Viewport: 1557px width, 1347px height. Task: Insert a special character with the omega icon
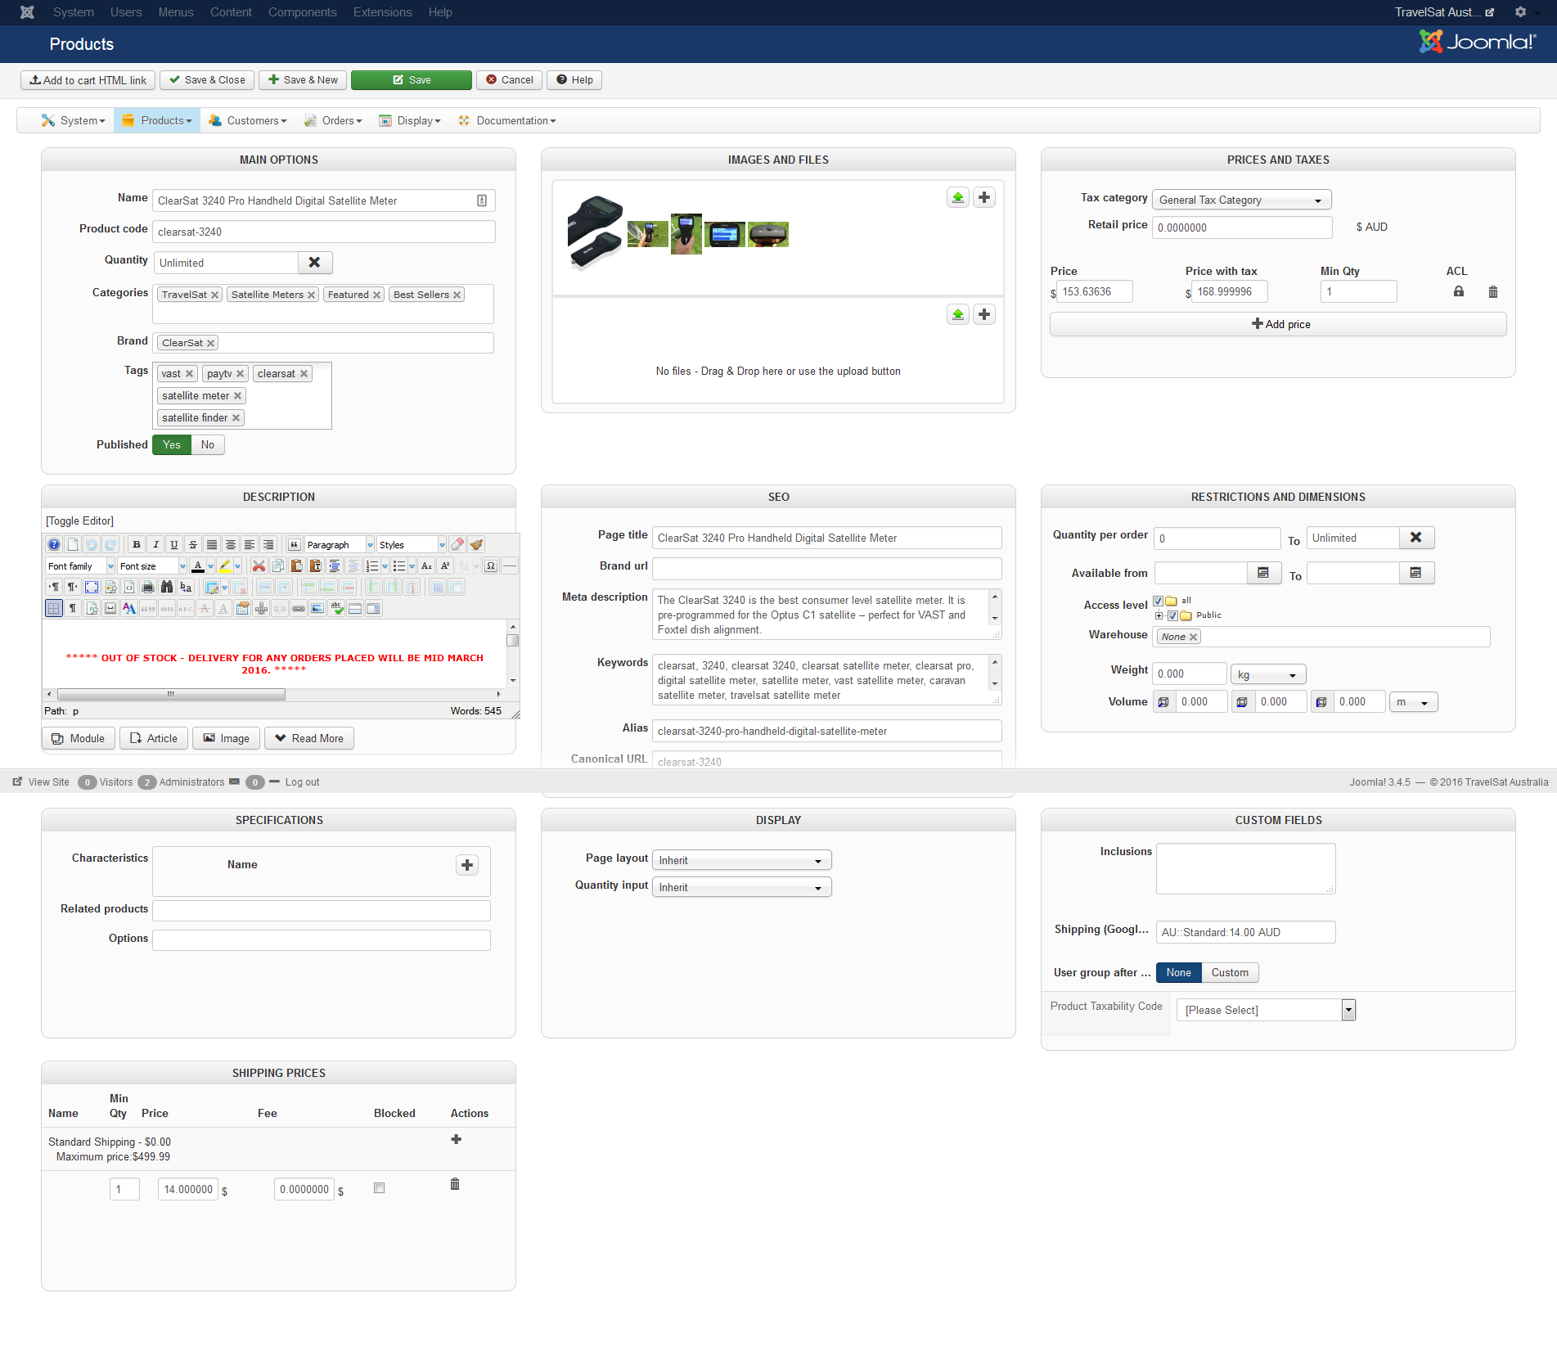491,566
